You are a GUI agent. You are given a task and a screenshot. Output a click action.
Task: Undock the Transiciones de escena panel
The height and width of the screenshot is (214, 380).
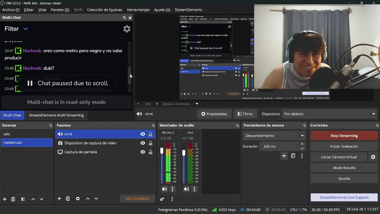click(304, 126)
